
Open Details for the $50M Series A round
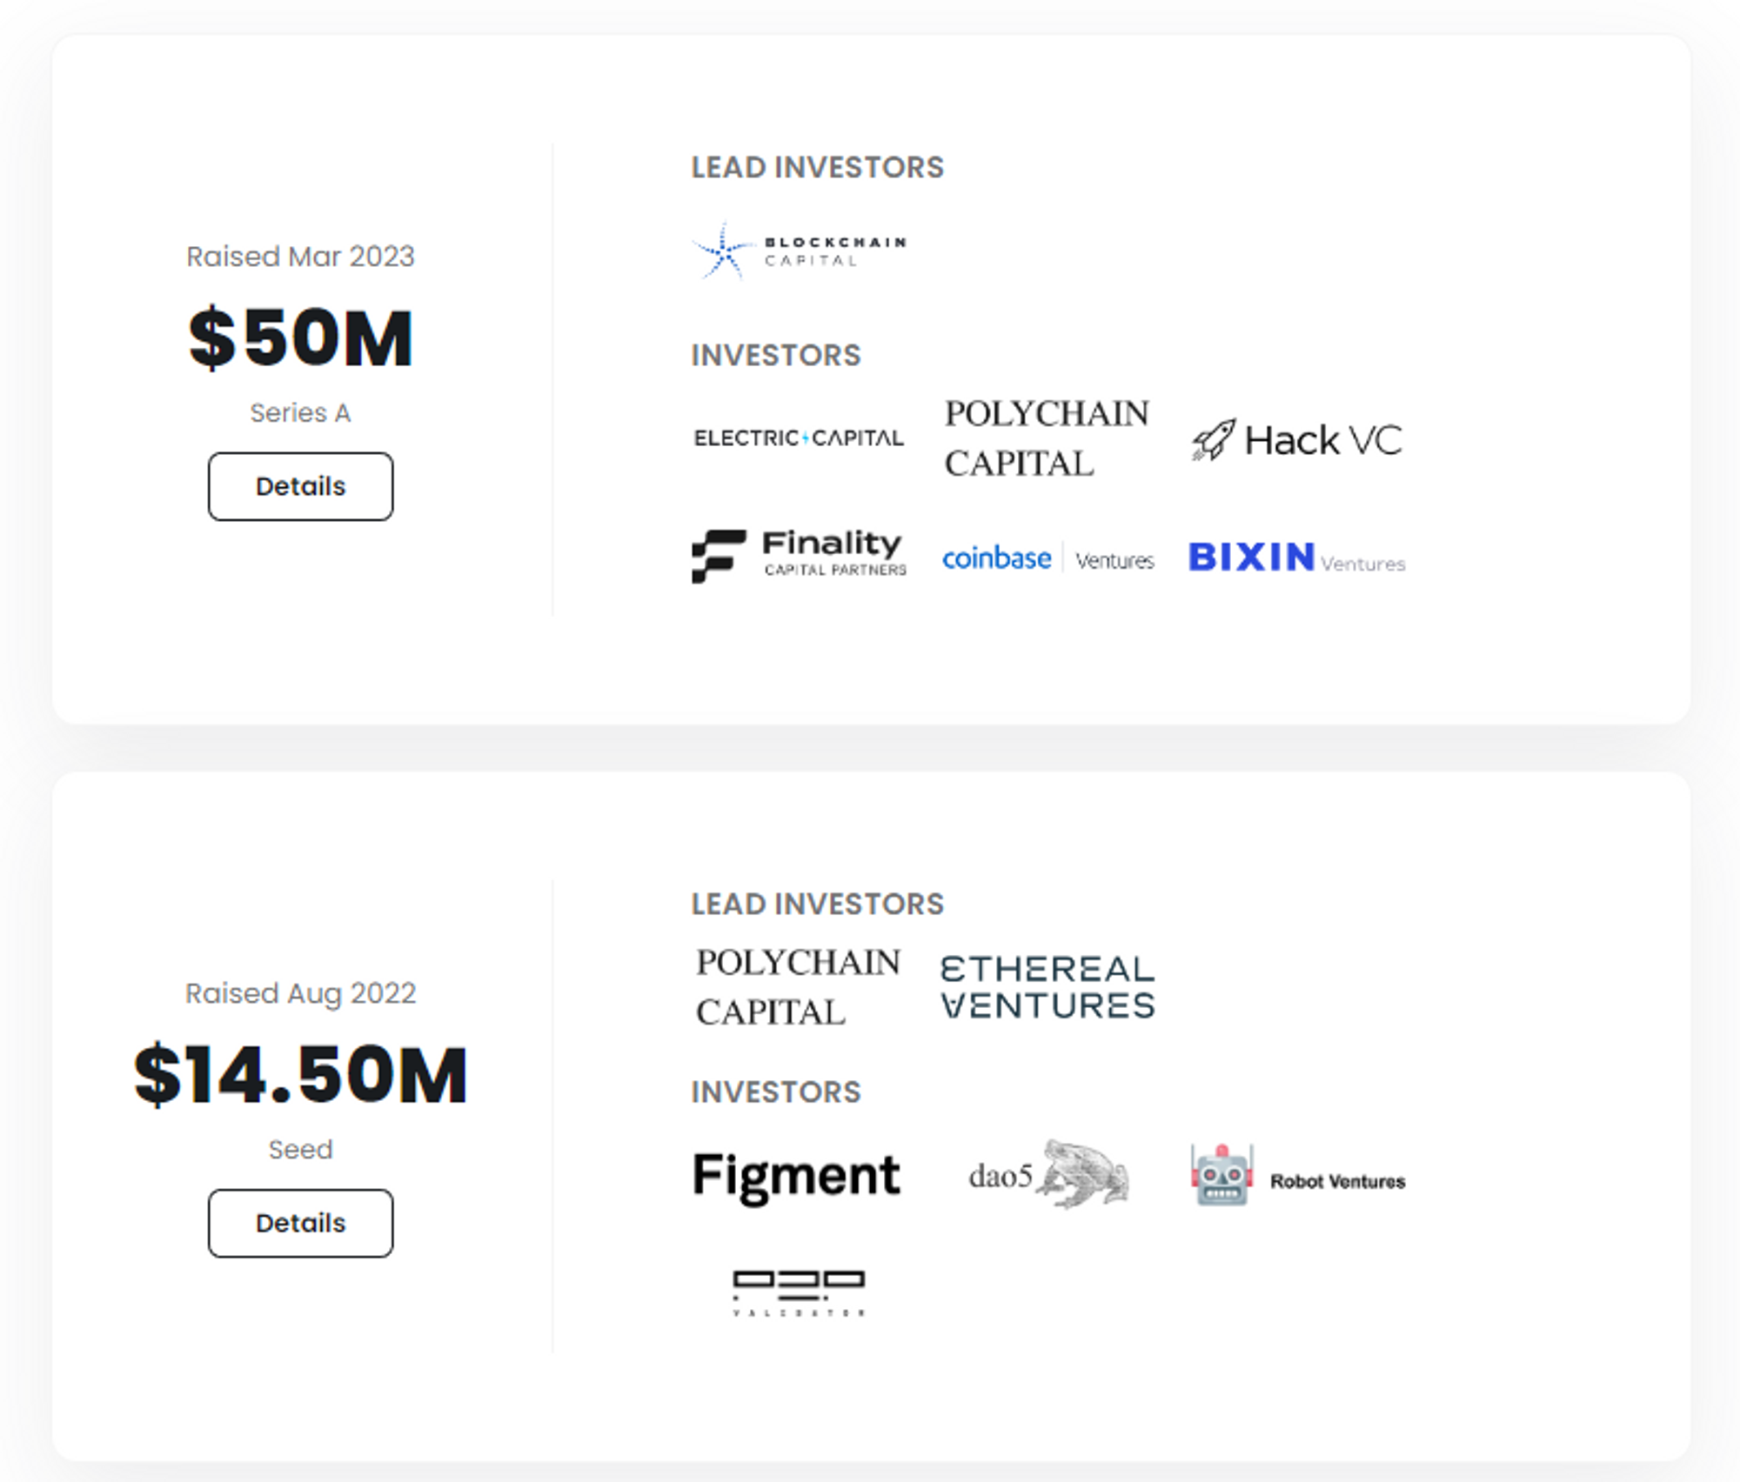(300, 486)
